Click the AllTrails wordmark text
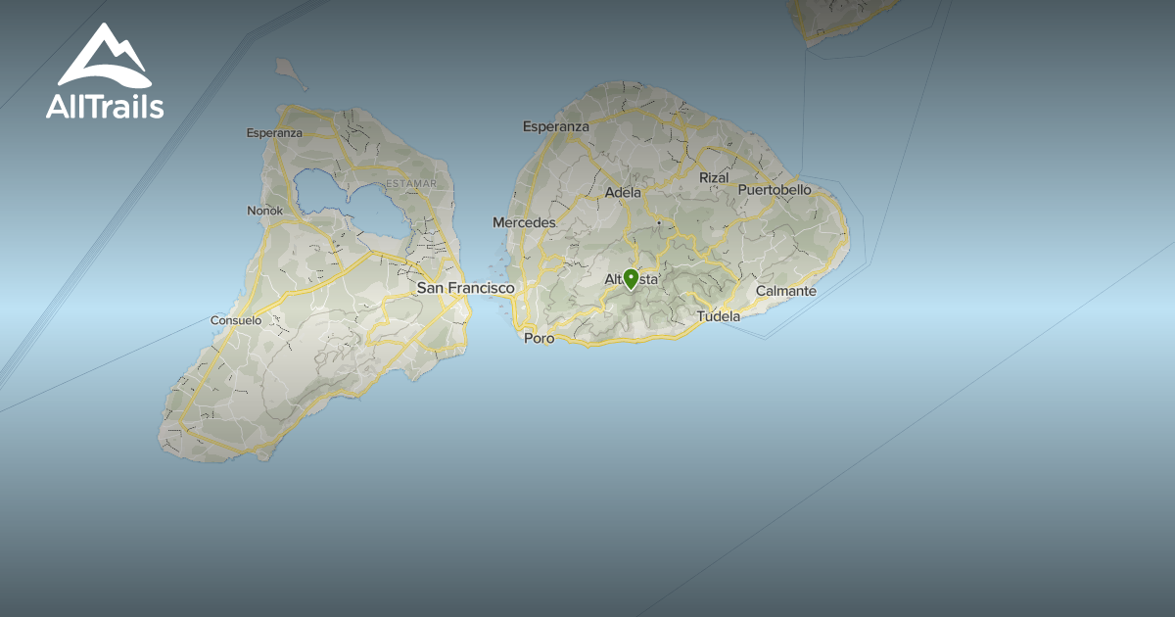 105,107
